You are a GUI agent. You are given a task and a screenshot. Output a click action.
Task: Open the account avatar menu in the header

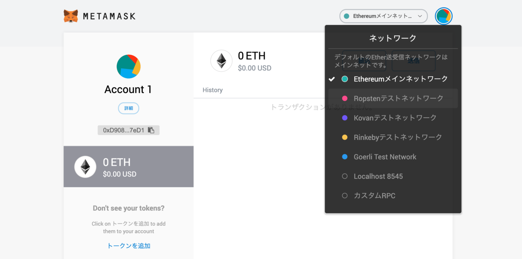point(444,16)
